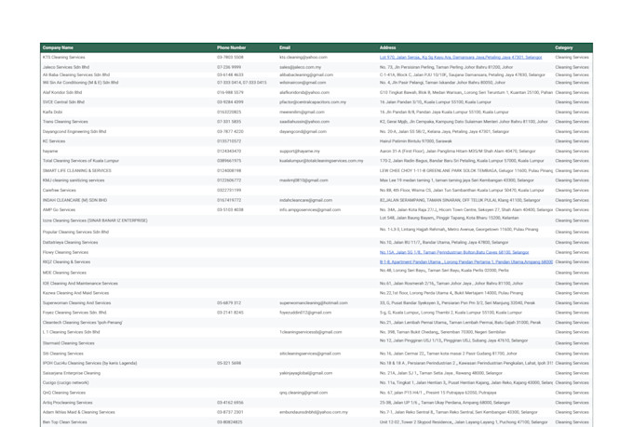Select the Ali Baba Cleaning Services cell

76,74
